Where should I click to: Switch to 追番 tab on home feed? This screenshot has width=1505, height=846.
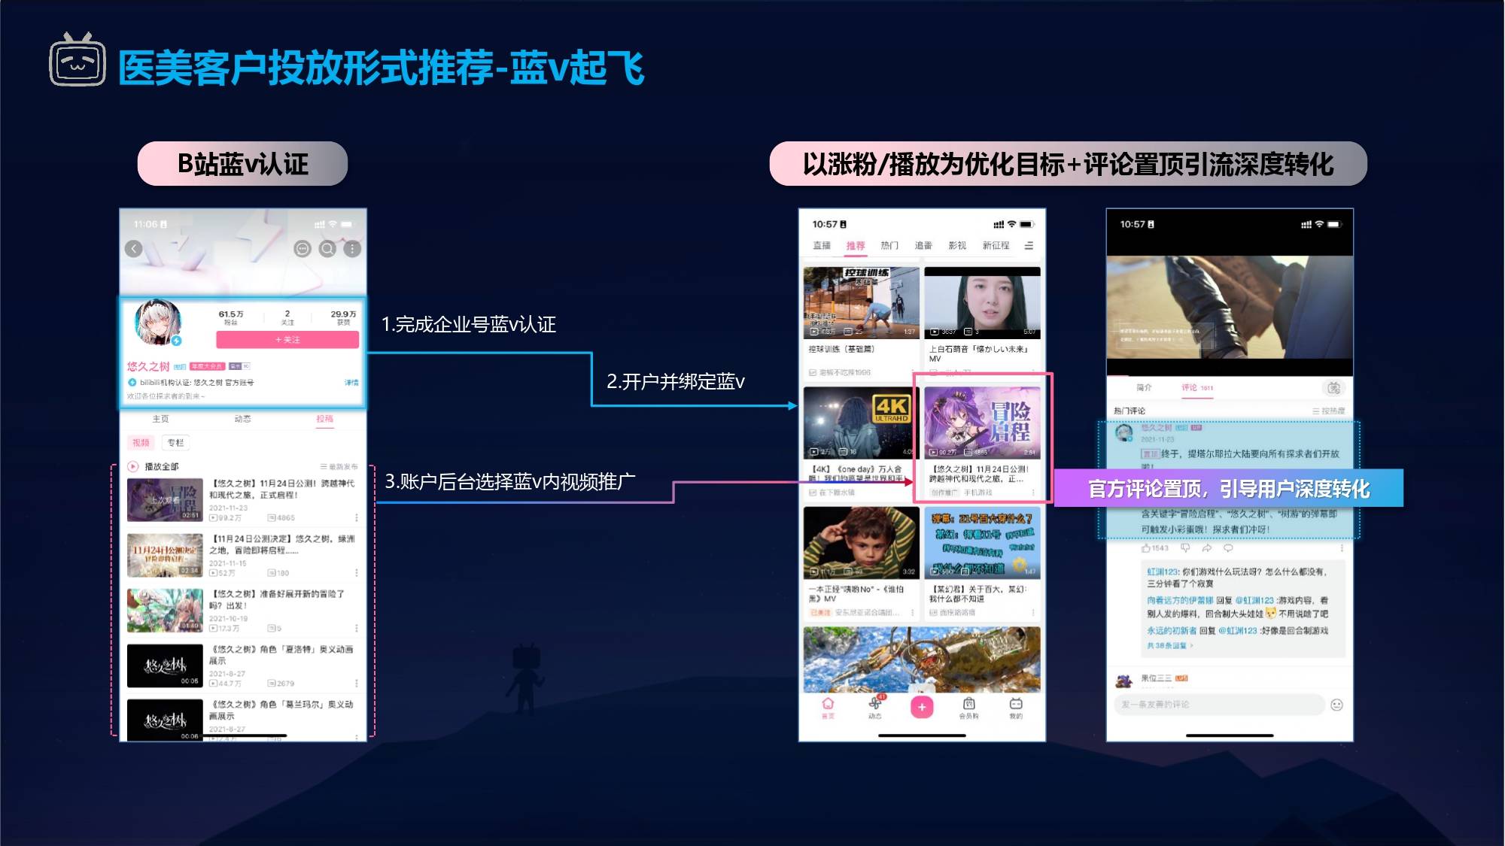pos(923,246)
